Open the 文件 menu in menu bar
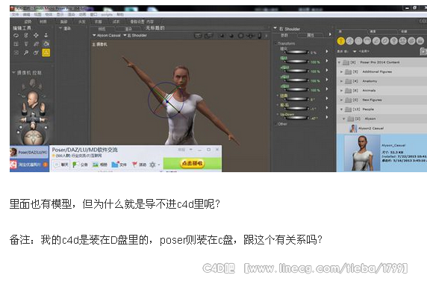This screenshot has height=281, width=427. click(x=15, y=14)
